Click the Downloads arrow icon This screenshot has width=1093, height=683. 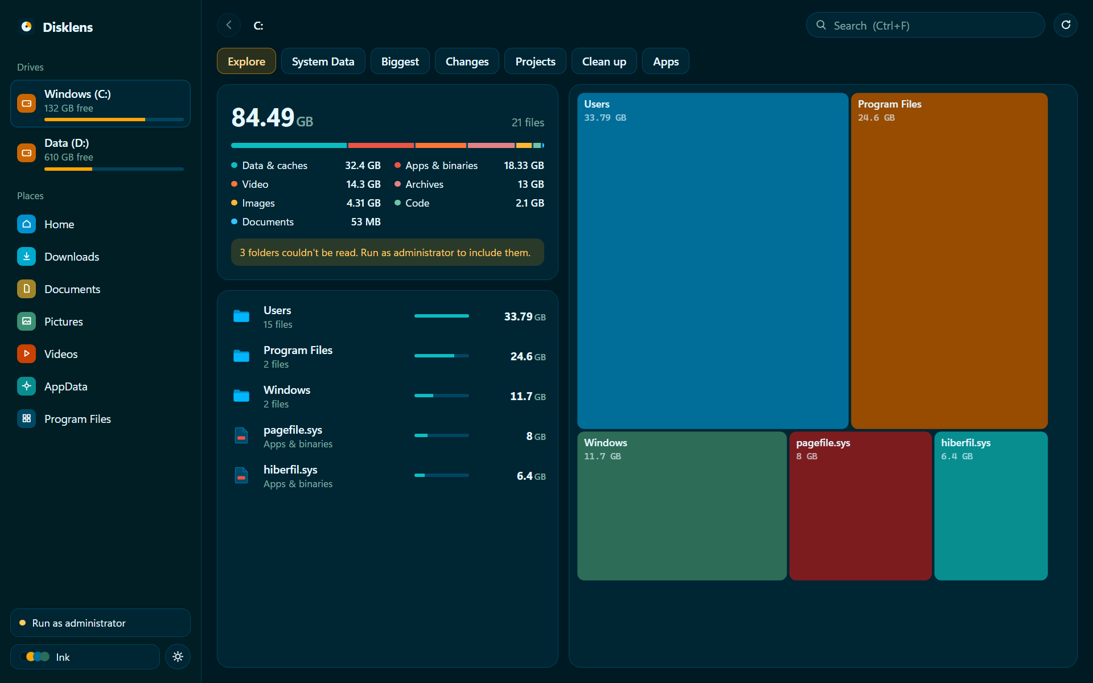click(26, 257)
